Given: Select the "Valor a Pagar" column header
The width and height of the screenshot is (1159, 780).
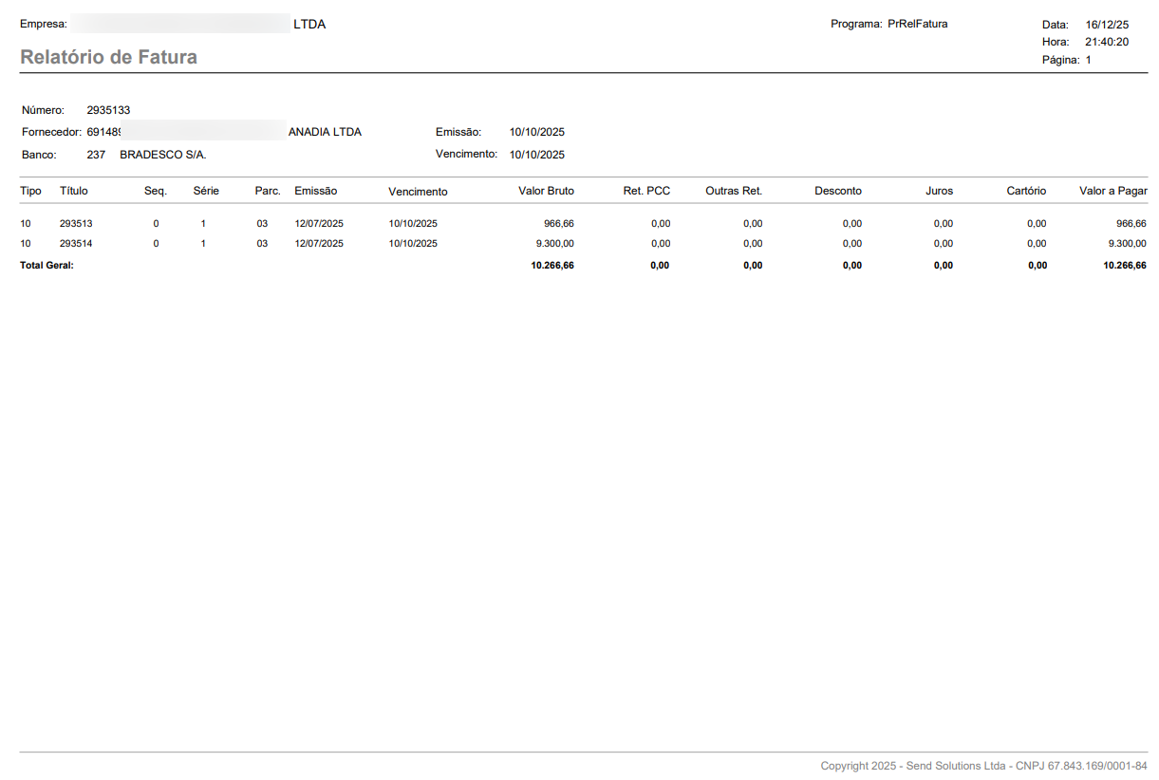Looking at the screenshot, I should 1113,191.
